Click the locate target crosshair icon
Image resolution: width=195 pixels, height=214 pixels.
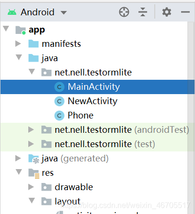(124, 12)
